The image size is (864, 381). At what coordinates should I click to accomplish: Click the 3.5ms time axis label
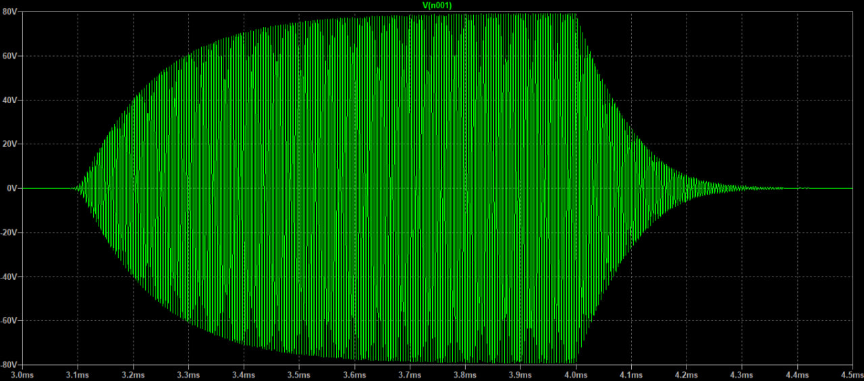(x=299, y=375)
